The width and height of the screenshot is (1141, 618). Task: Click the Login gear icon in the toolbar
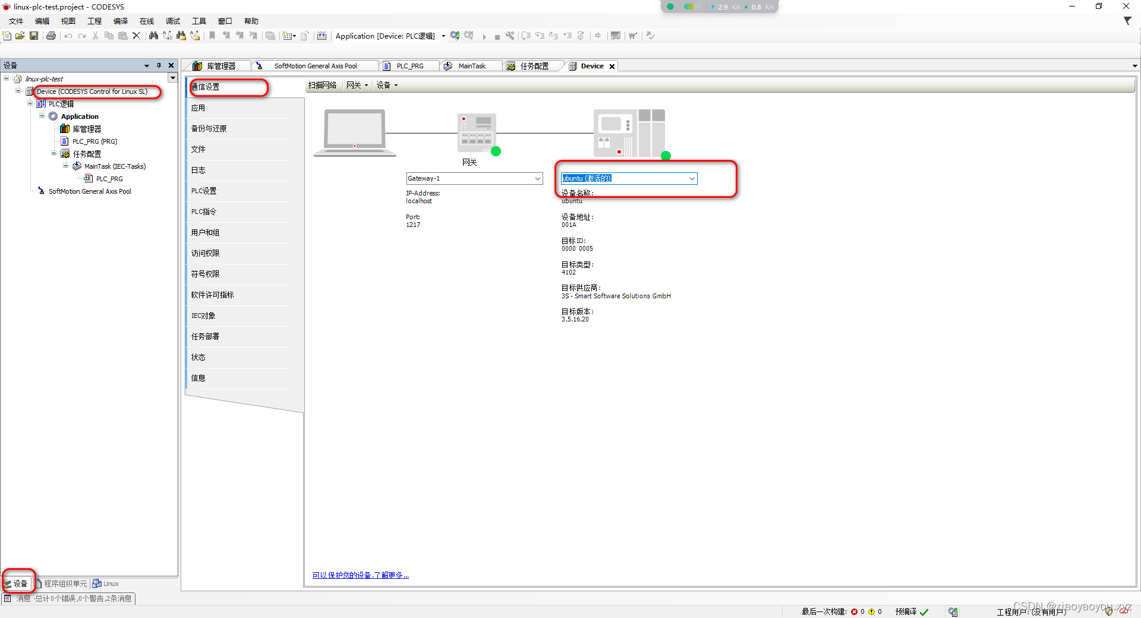(x=455, y=36)
